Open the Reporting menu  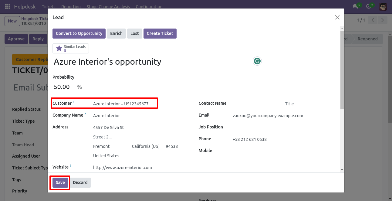pyautogui.click(x=71, y=7)
